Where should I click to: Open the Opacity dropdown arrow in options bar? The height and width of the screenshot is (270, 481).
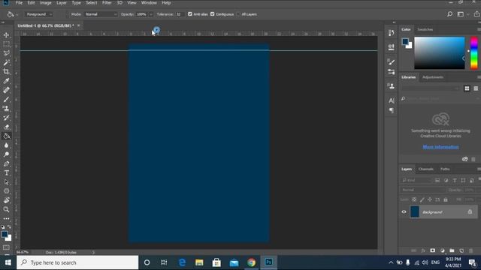click(150, 14)
